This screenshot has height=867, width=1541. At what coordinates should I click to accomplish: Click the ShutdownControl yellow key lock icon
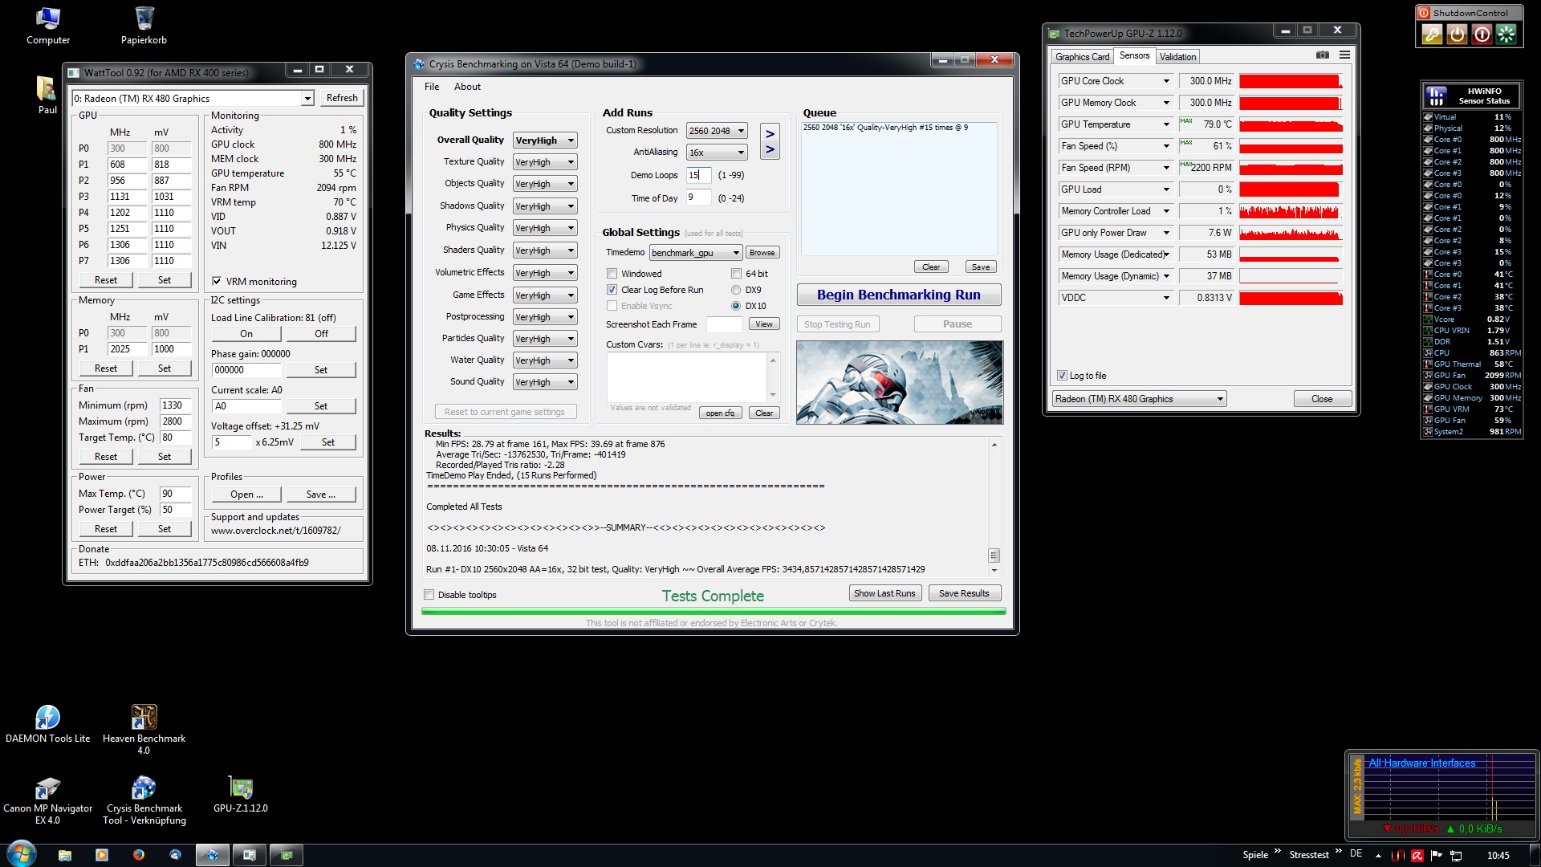point(1432,35)
